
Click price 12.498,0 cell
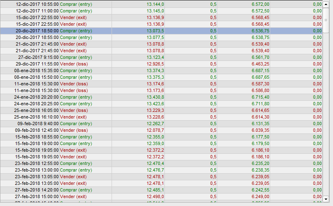coord(155,196)
